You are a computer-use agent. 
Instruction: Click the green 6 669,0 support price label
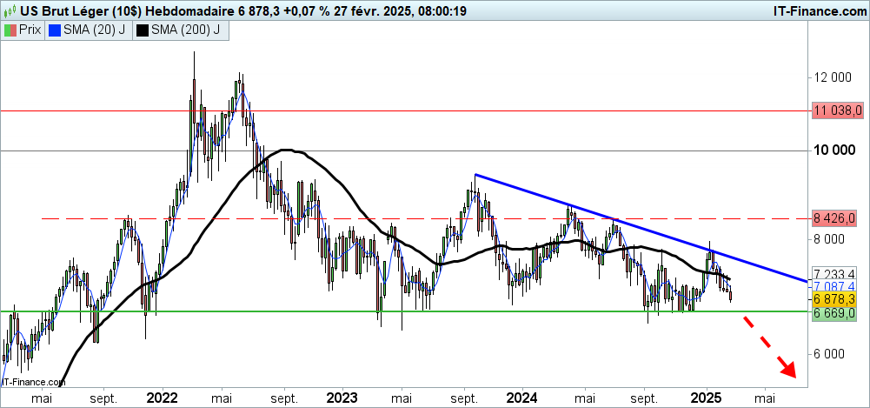click(x=838, y=313)
